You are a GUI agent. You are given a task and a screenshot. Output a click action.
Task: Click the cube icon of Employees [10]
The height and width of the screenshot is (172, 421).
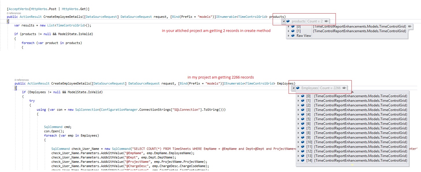click(303, 142)
